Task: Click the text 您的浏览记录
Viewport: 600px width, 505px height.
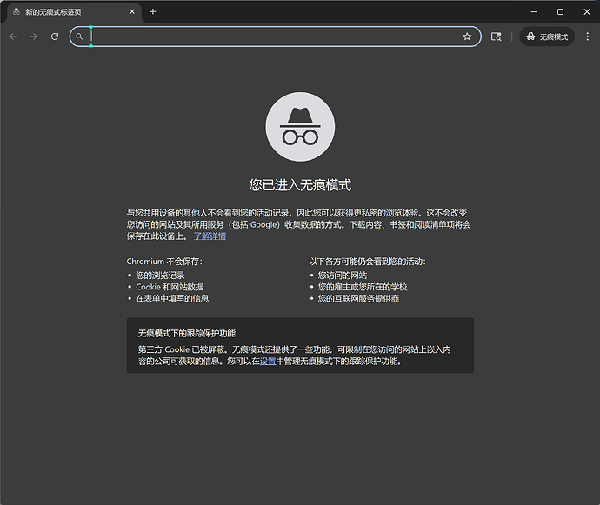Action: click(160, 276)
